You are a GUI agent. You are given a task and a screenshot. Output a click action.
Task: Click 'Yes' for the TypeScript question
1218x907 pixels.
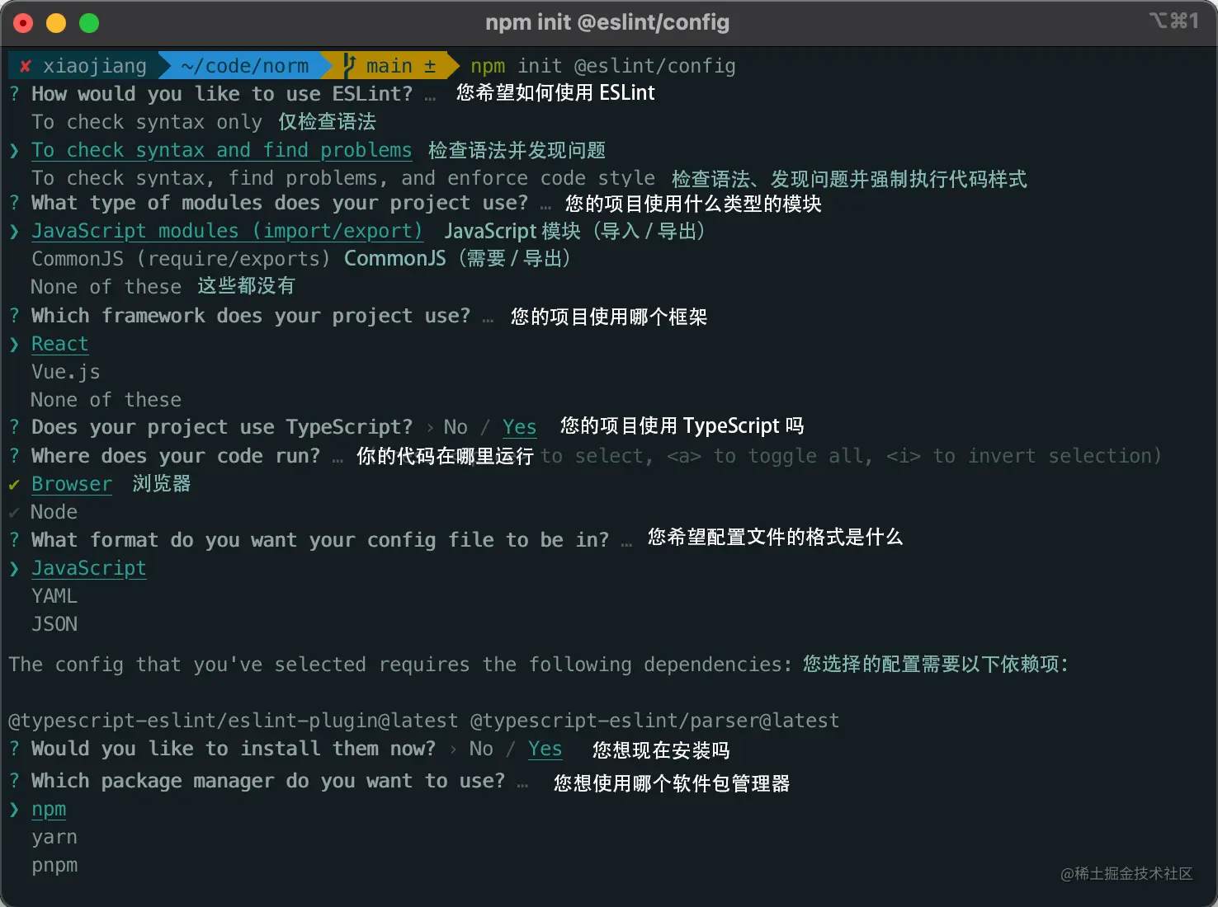pos(519,427)
